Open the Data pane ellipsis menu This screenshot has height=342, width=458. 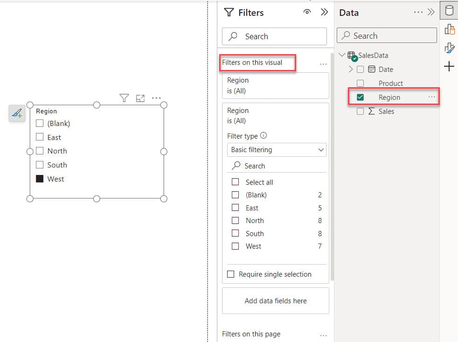coord(418,12)
